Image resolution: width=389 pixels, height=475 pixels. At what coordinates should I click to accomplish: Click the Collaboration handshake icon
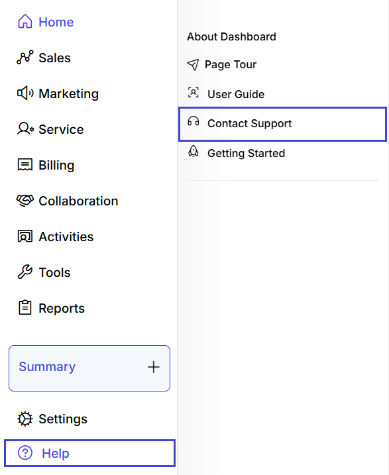pos(25,200)
